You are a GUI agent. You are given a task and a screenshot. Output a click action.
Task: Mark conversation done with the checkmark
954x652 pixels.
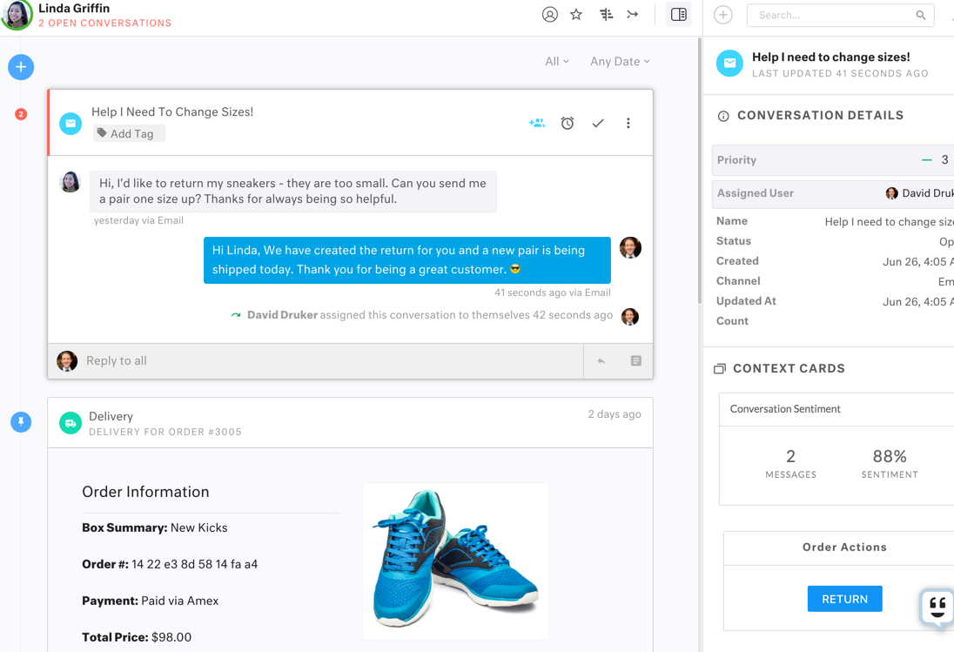(598, 124)
